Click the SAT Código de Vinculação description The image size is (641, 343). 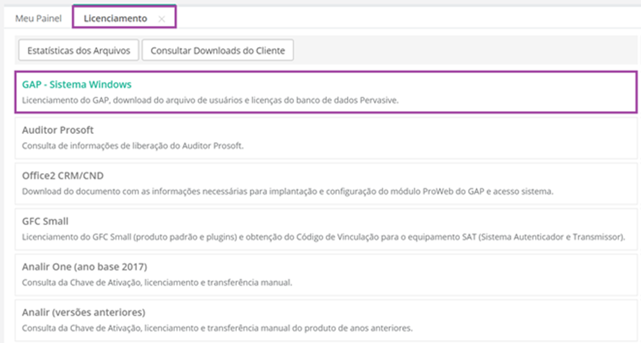tap(323, 237)
